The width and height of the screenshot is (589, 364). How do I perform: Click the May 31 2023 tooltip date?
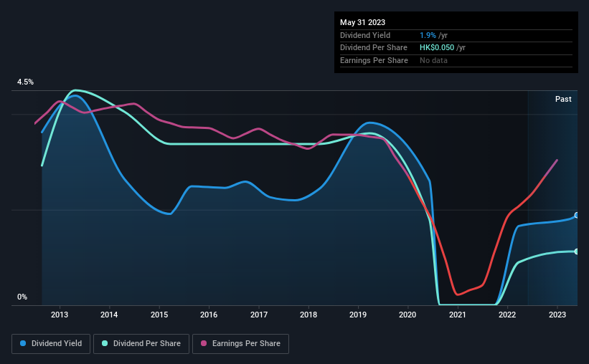pyautogui.click(x=362, y=22)
